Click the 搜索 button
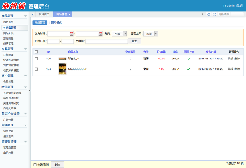The image size is (246, 168). click(134, 41)
